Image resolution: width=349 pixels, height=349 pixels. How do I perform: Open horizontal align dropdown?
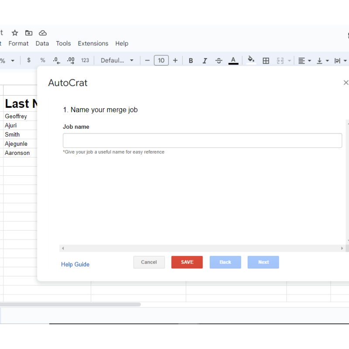[x=305, y=61]
